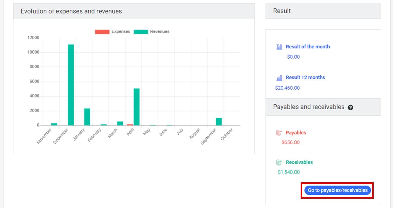The width and height of the screenshot is (393, 208).
Task: Click the Result 12 months bar icon
Action: pyautogui.click(x=279, y=78)
